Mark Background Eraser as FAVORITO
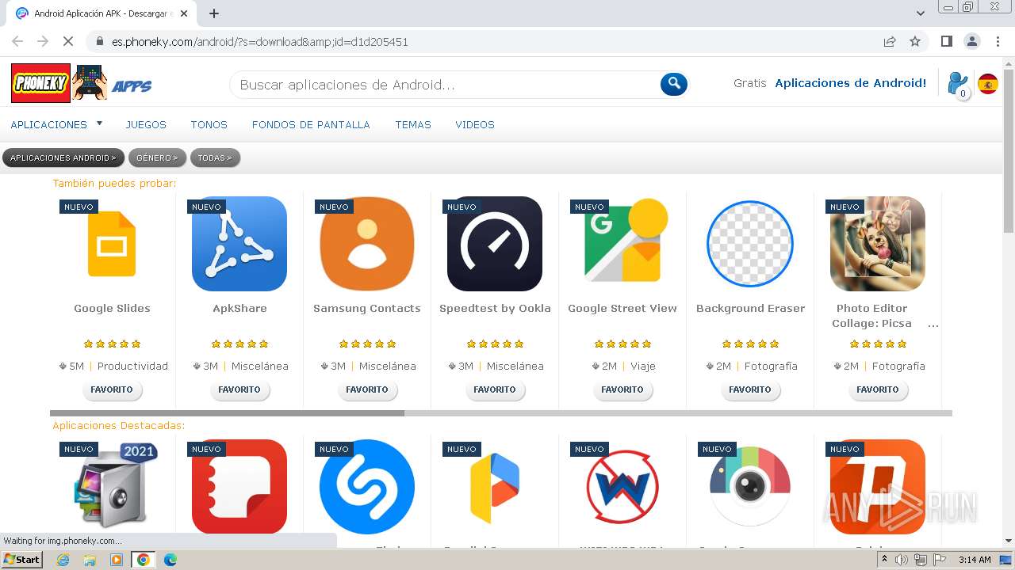The width and height of the screenshot is (1015, 570). 750,389
